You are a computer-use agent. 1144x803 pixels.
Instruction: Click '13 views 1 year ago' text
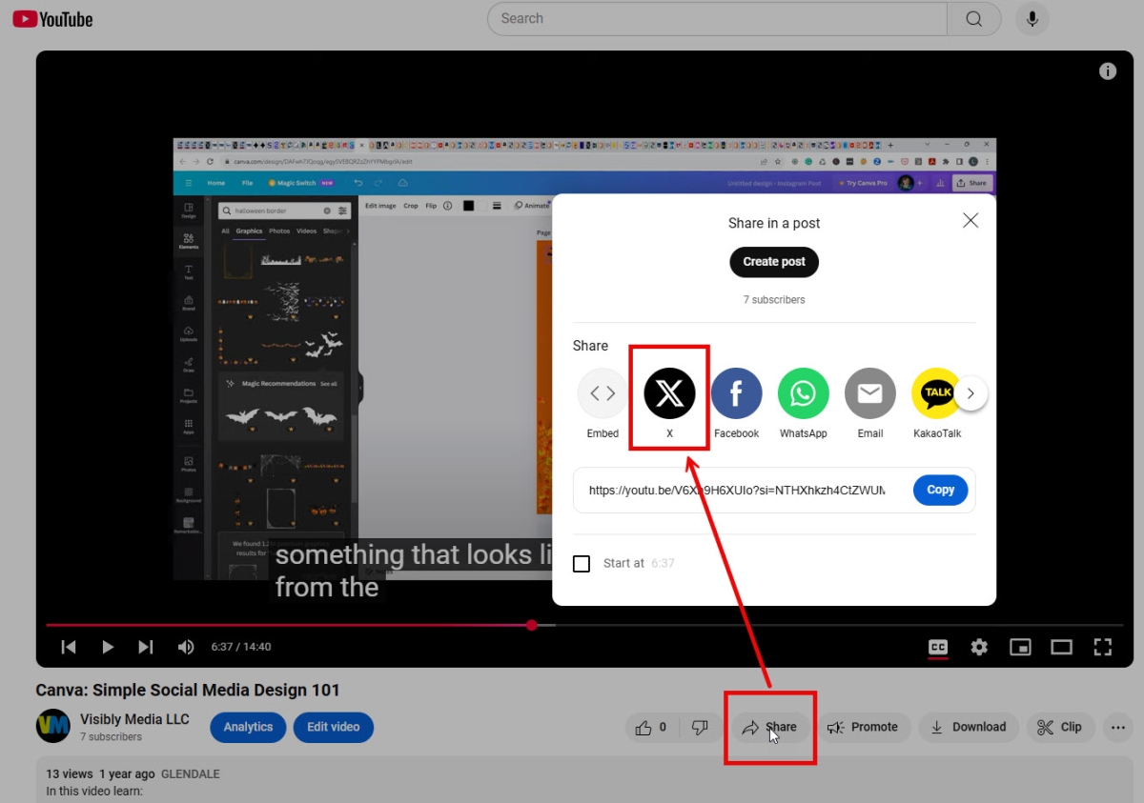(100, 774)
